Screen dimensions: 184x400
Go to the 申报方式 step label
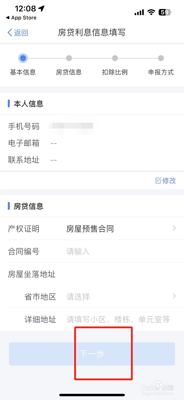point(161,72)
